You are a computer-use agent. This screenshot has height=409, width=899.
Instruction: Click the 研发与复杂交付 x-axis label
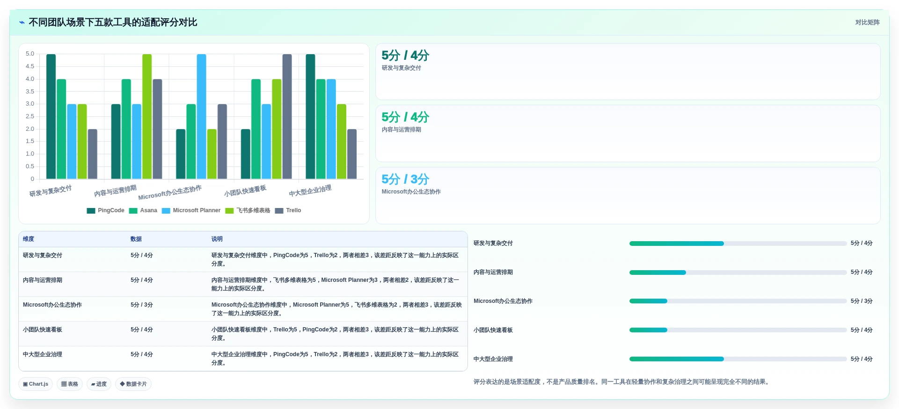(51, 191)
